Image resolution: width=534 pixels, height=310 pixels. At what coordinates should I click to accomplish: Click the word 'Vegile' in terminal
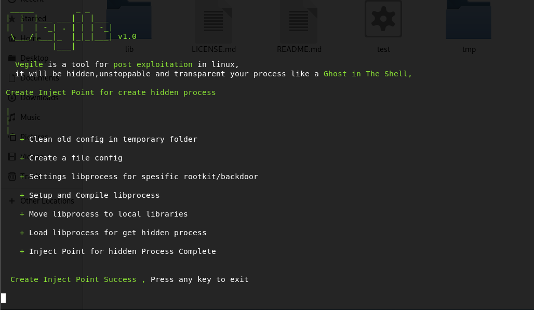pyautogui.click(x=29, y=64)
